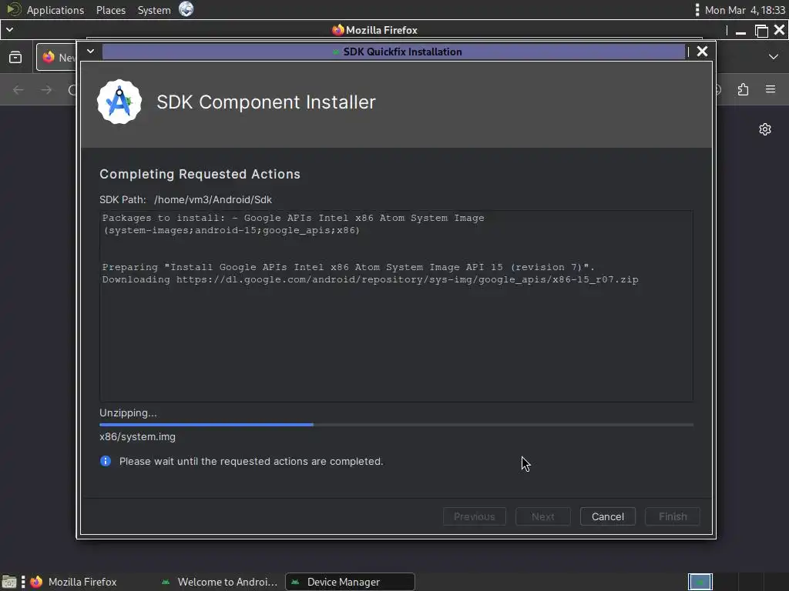Click show desktop icon in bottom panel
Image resolution: width=789 pixels, height=591 pixels.
point(9,582)
